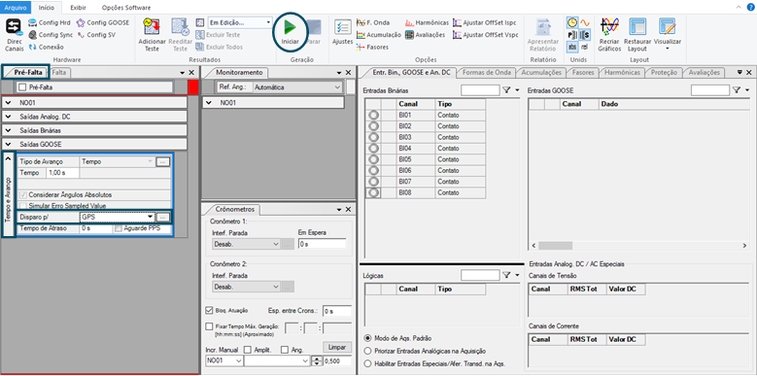Enable Fixar Tempo Máx. Geração checkbox

coord(209,325)
